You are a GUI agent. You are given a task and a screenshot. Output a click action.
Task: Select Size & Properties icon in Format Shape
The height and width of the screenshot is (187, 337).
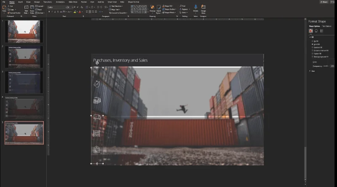point(322,31)
